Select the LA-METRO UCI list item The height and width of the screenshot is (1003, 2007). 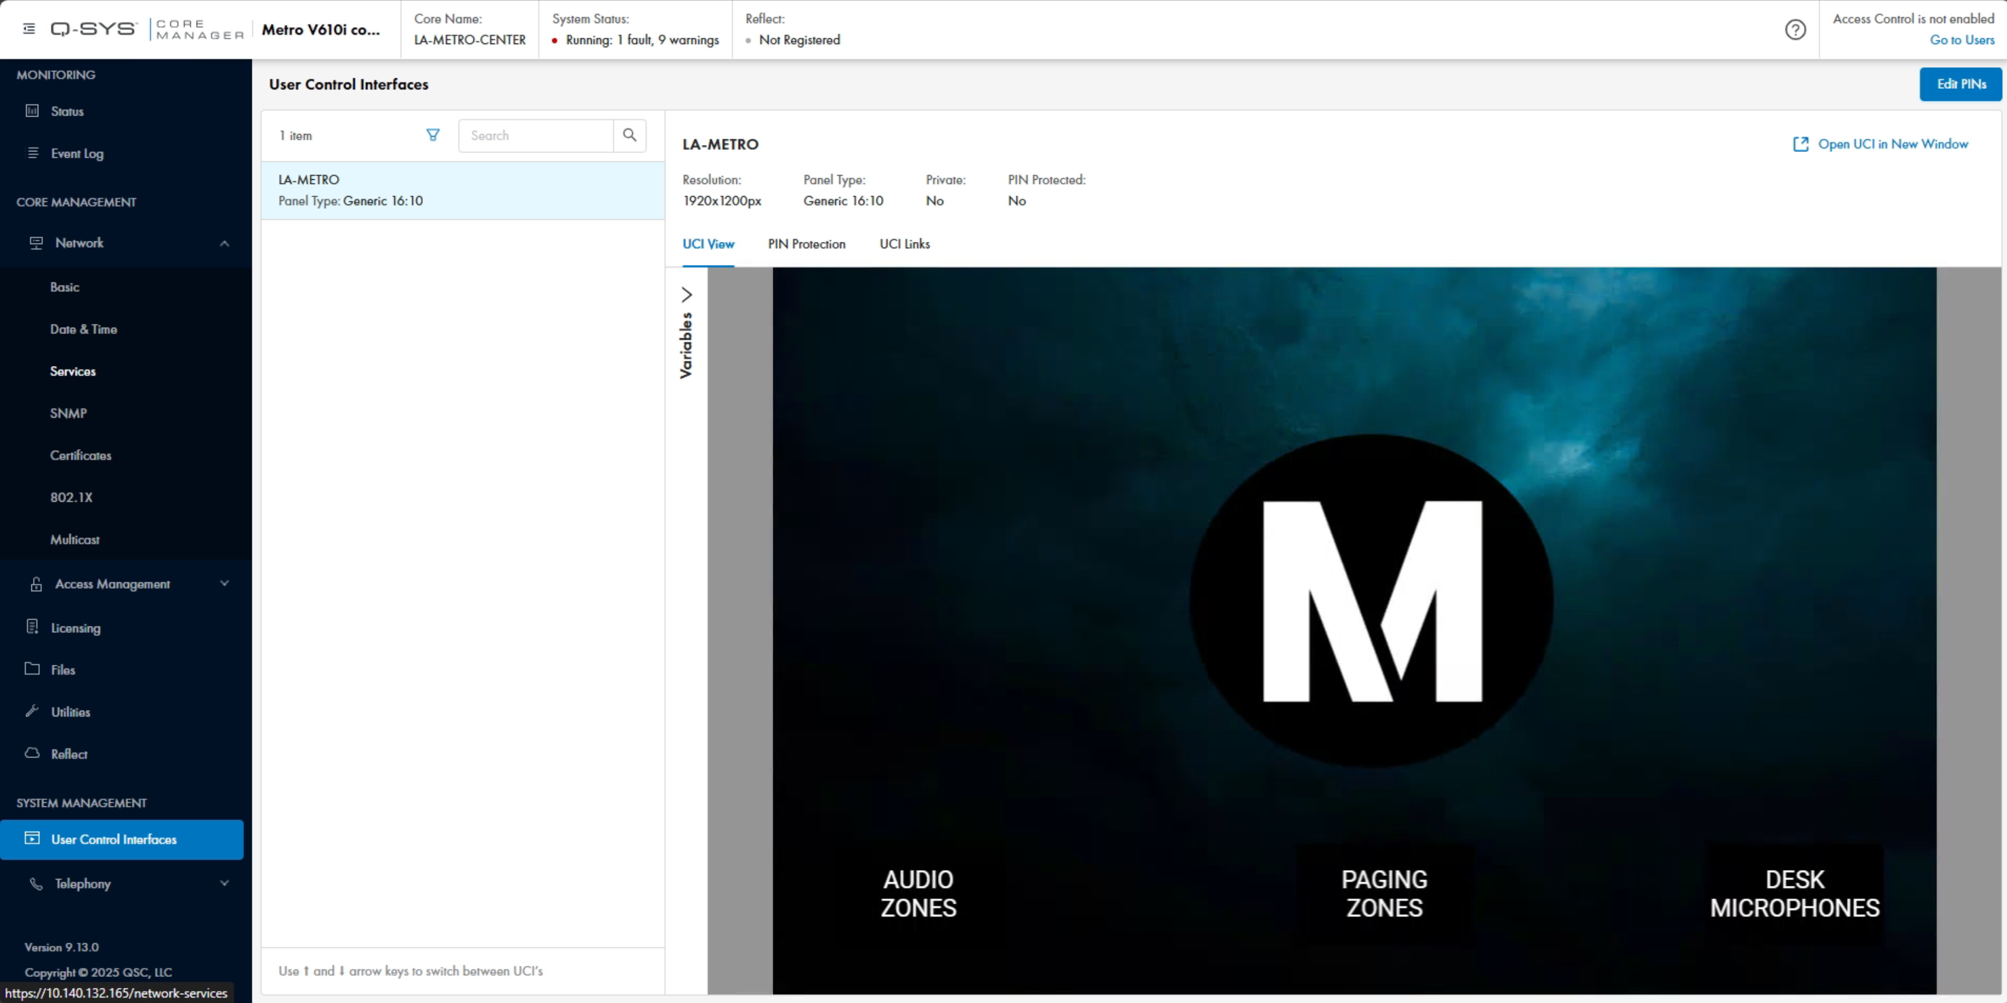463,190
